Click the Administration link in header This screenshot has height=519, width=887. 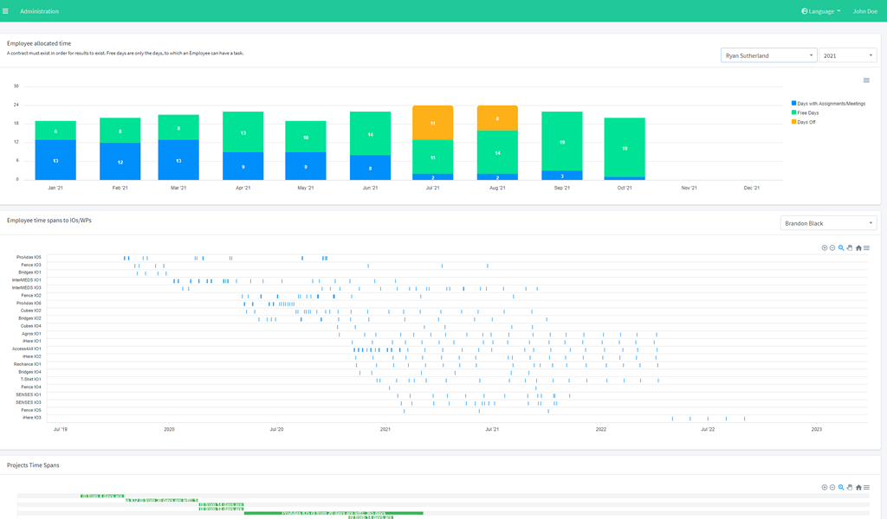tap(40, 11)
